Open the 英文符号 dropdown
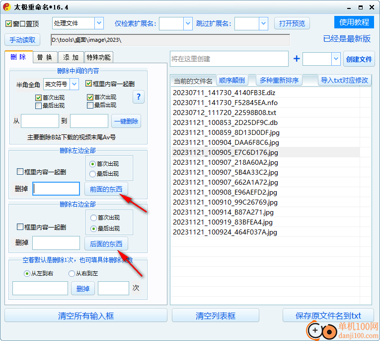The width and height of the screenshot is (380, 341). 74,84
